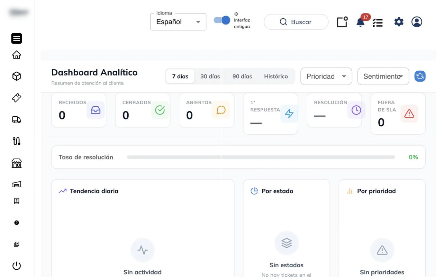Click the Sin actividad empty-state text

pos(143,272)
